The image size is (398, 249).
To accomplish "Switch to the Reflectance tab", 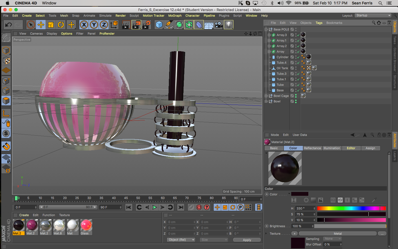I will click(312, 148).
